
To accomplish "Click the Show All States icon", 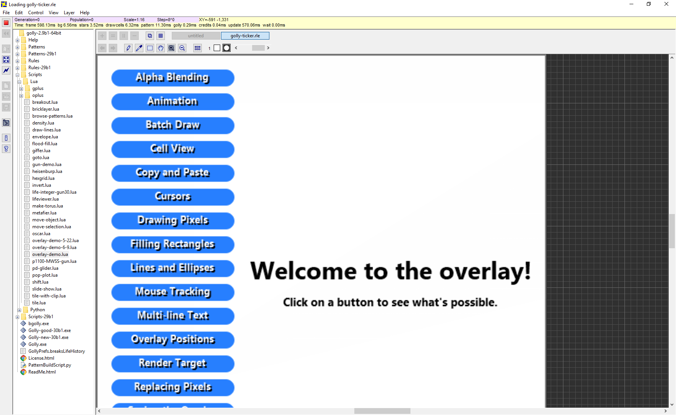I will [x=198, y=48].
